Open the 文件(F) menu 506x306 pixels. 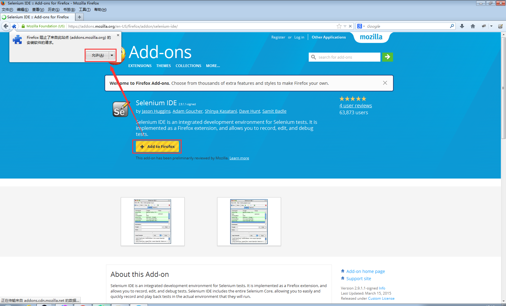(x=7, y=10)
